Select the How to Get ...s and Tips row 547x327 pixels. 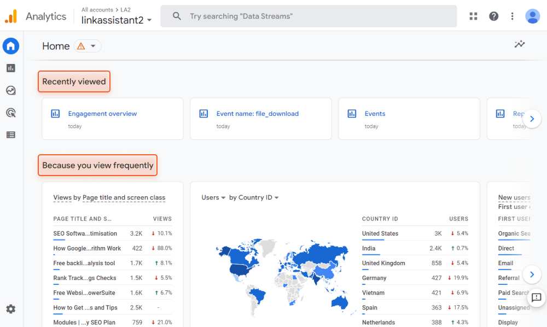[112, 307]
